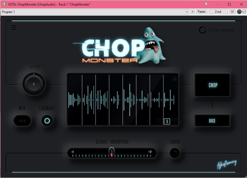247x178 pixels.
Task: Click the AstroNommy signature logo
Action: point(227,164)
